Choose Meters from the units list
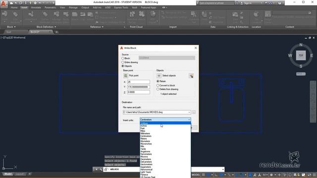Image resolution: width=317 pixels, height=178 pixels. click(x=165, y=138)
